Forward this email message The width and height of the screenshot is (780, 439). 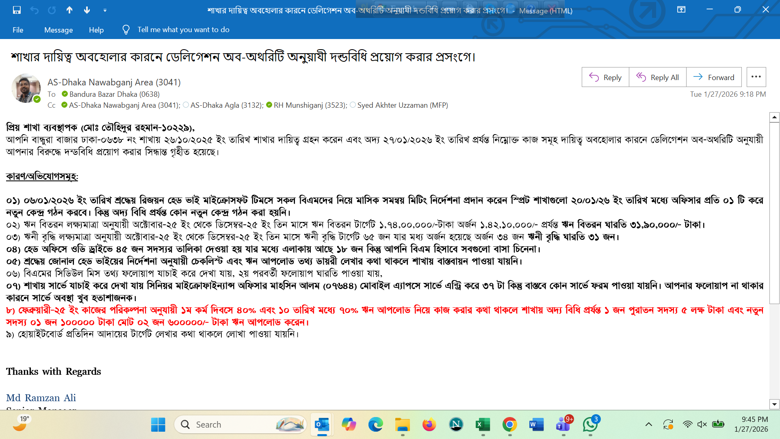point(714,77)
